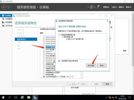Toggle the include management tools checkbox

coord(59,61)
